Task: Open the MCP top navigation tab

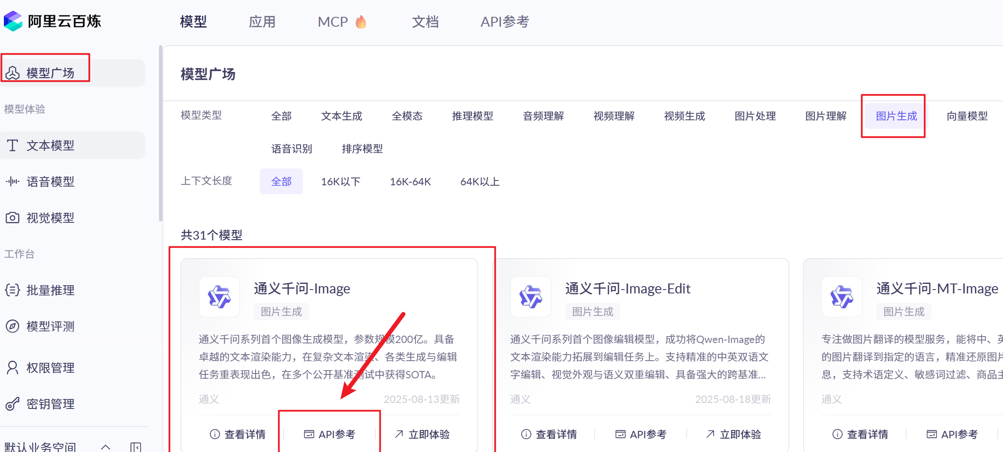Action: 342,22
